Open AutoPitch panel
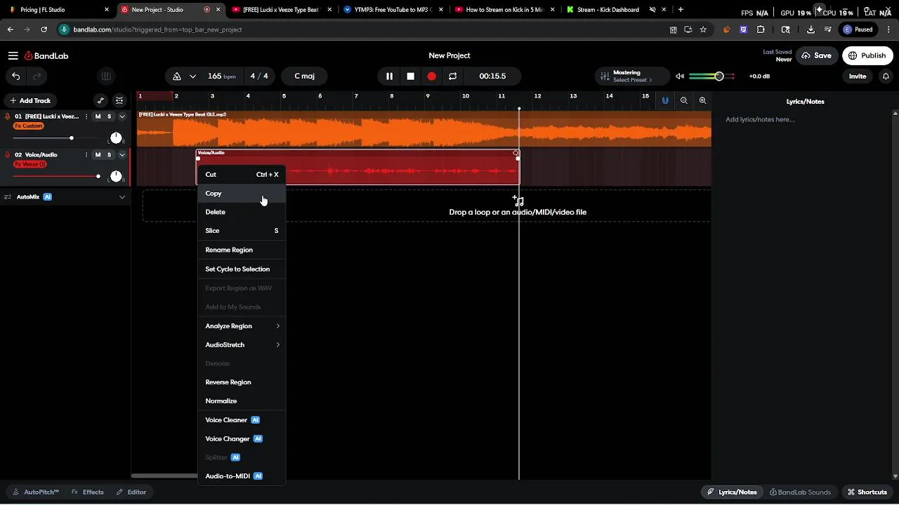899x505 pixels. click(36, 492)
